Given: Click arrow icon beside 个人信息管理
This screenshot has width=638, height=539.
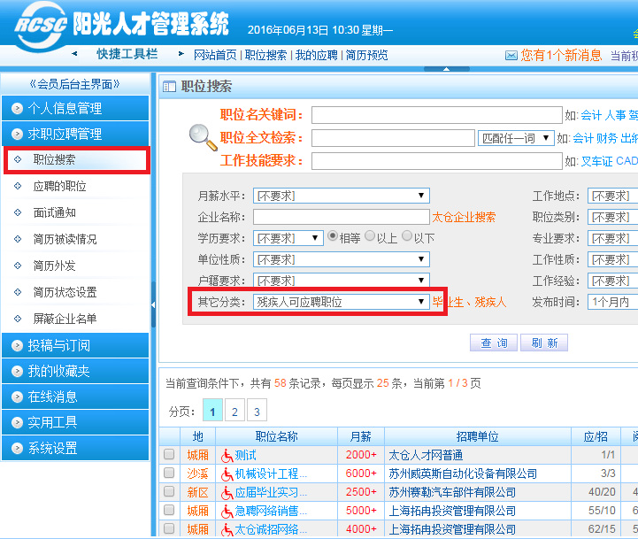Looking at the screenshot, I should coord(17,109).
